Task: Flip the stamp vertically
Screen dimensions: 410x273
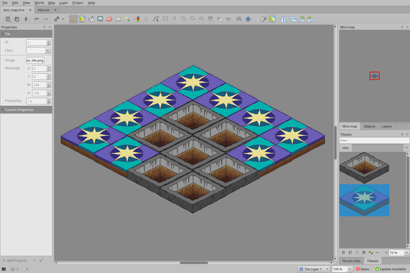Action: 293,19
